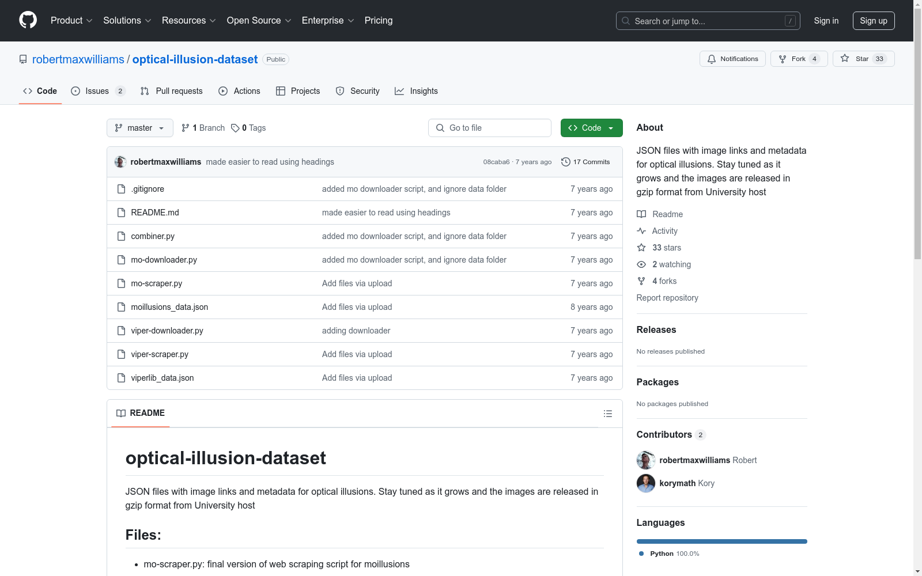Open the Insights tab
Screen dimensions: 922x576
(x=417, y=91)
